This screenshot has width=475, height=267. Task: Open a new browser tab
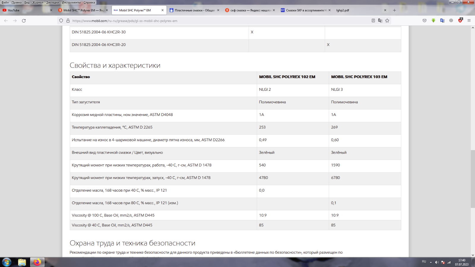pyautogui.click(x=395, y=10)
